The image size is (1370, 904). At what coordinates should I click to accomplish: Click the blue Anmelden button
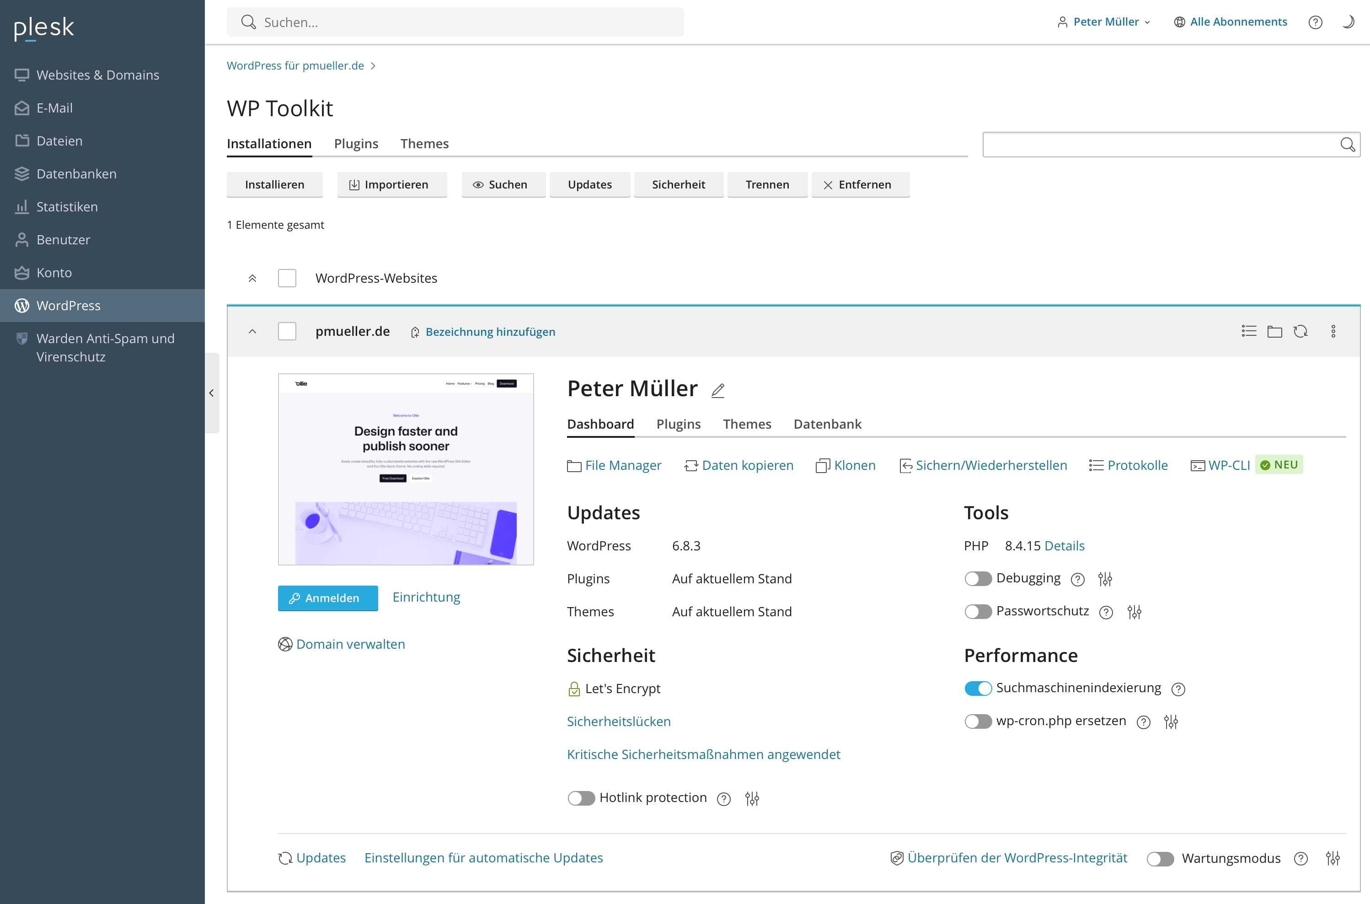coord(327,598)
